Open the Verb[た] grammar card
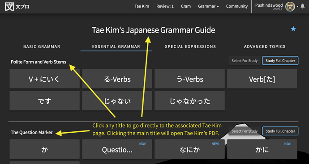309x164 pixels. tap(262, 79)
